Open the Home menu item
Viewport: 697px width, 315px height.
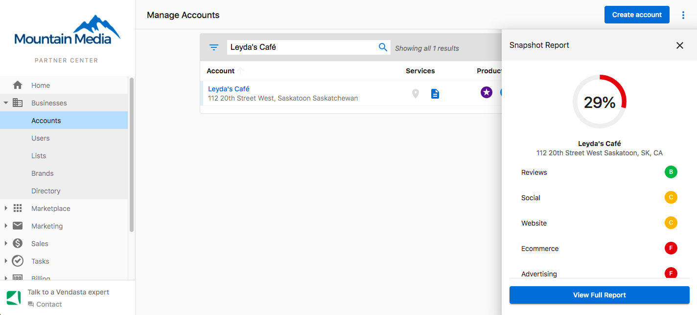pos(64,85)
